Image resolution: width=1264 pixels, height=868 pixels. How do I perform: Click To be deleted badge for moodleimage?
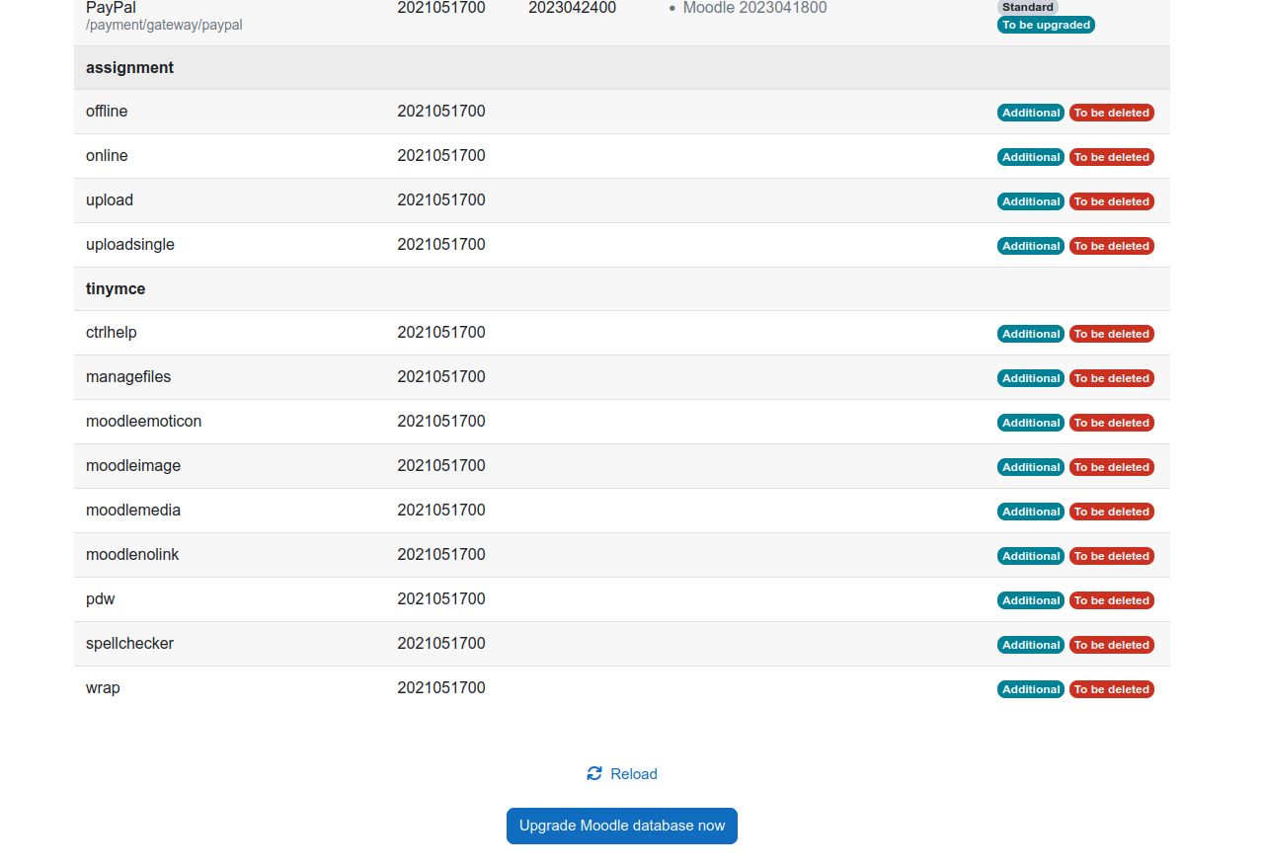[1112, 467]
